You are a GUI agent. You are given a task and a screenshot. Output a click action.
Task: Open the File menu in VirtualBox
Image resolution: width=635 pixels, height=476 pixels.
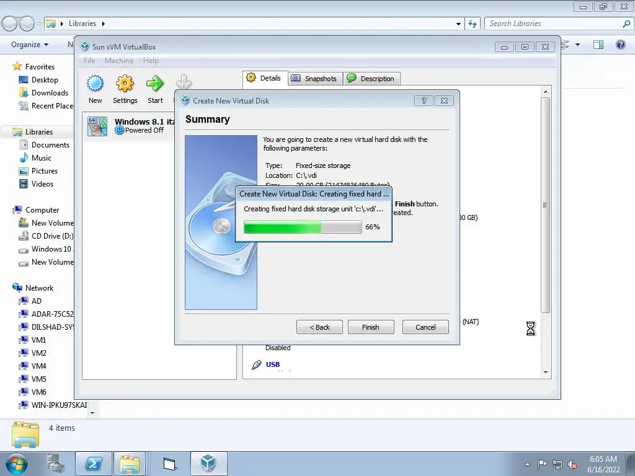[x=89, y=61]
